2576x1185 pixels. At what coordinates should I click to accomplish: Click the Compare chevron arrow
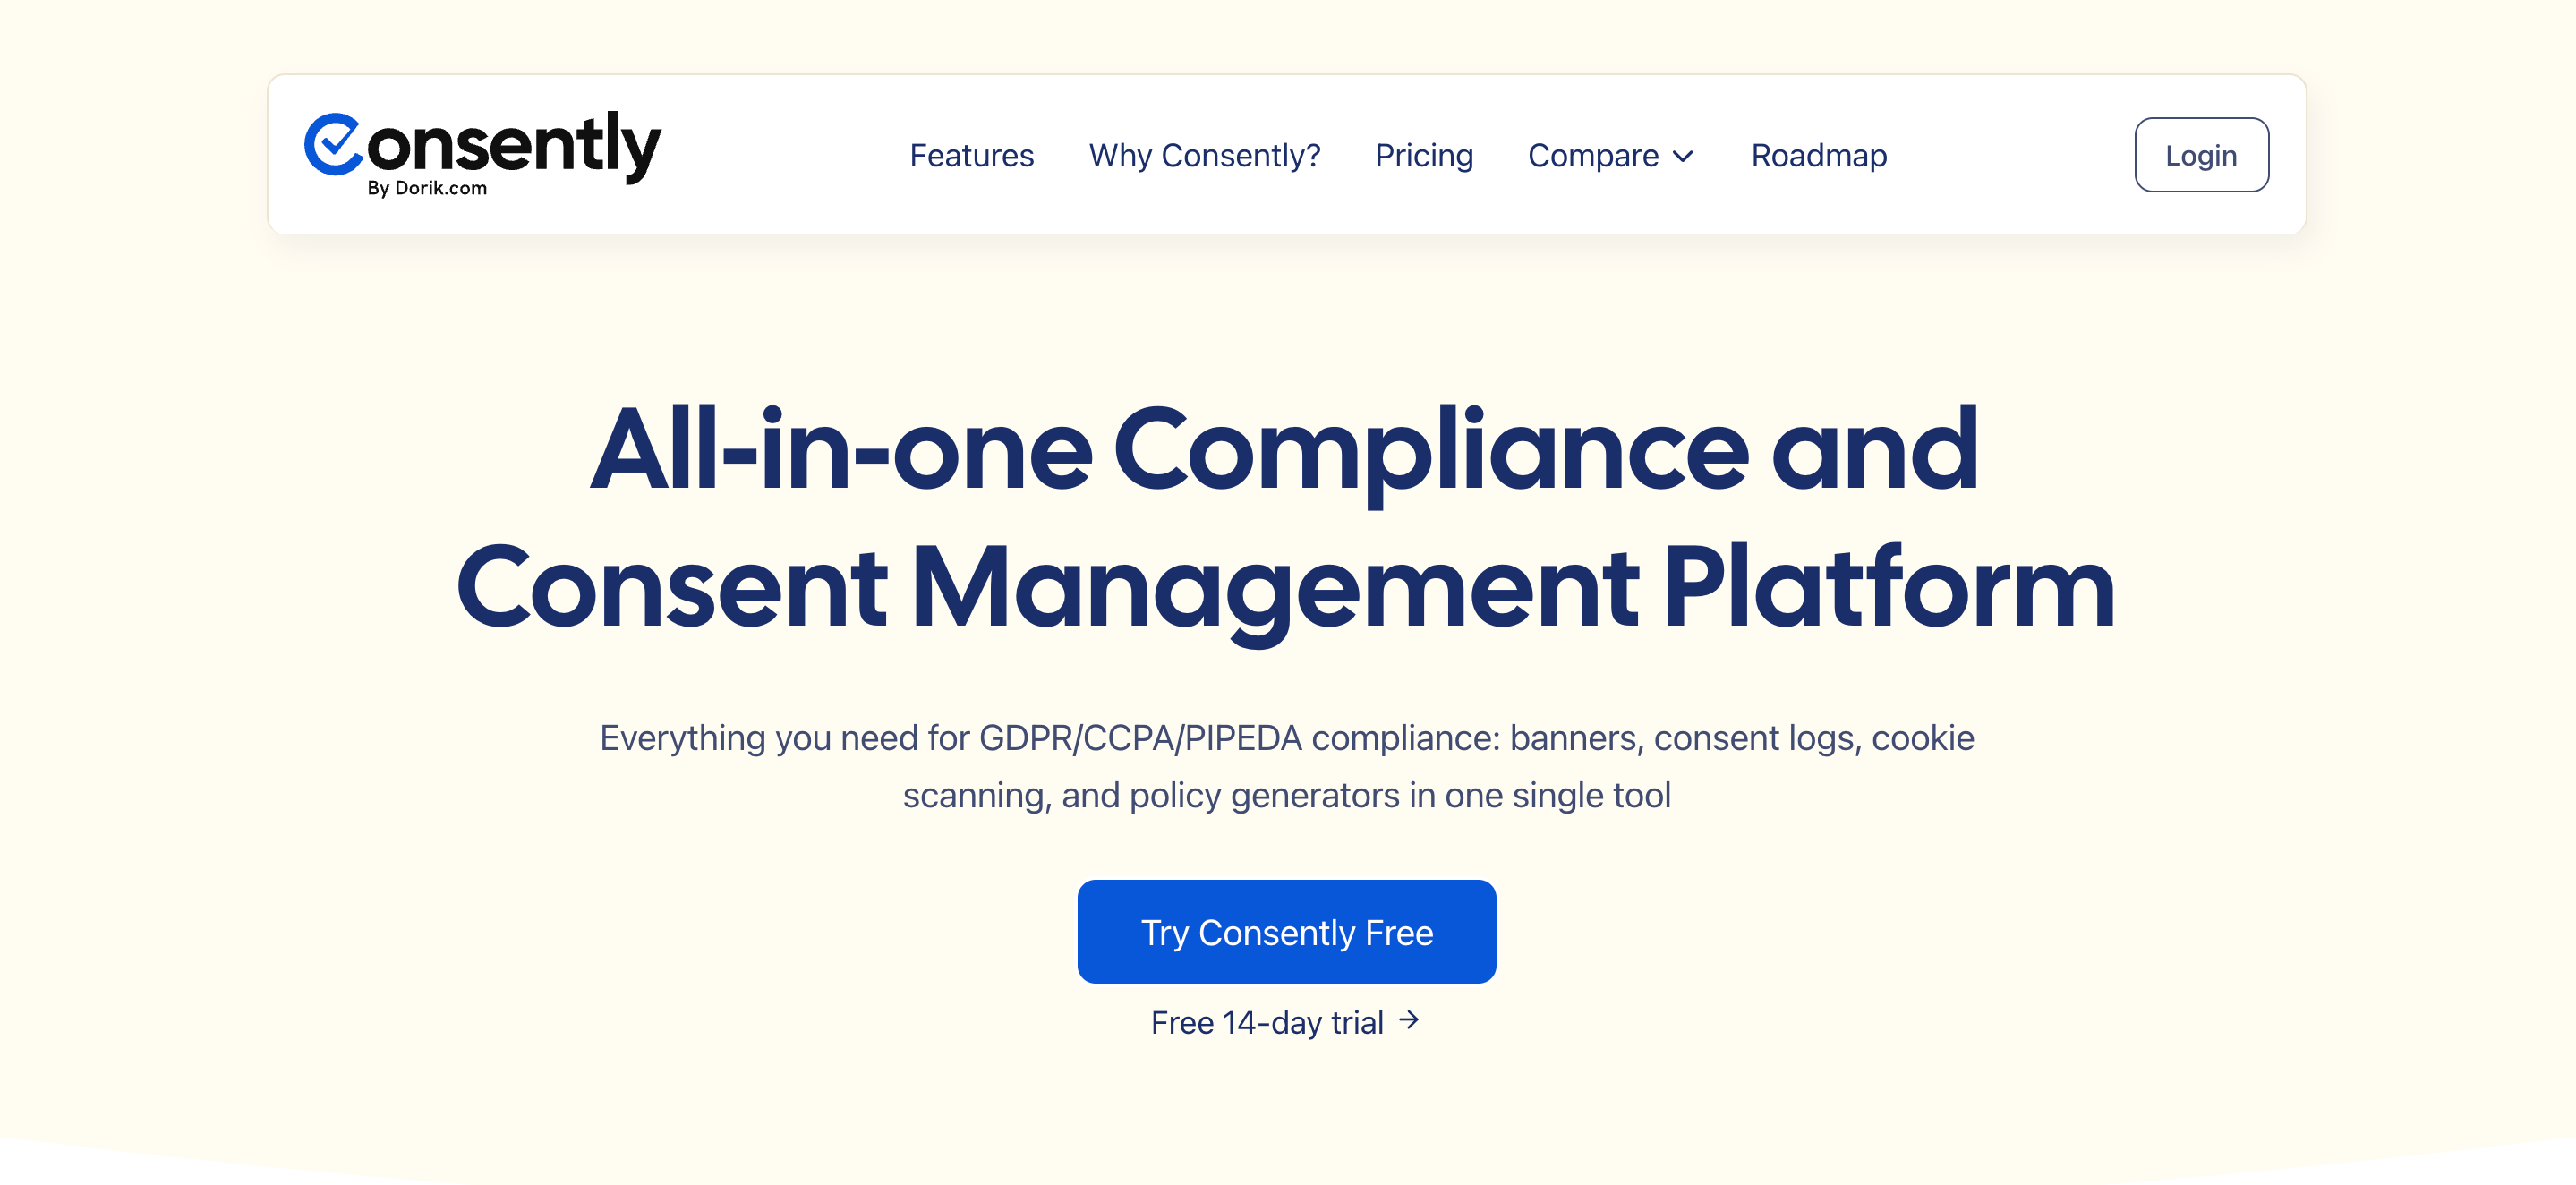tap(1683, 157)
